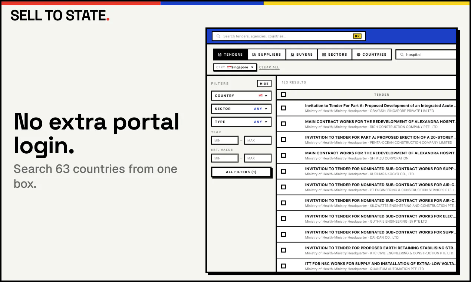471x282 pixels.
Task: Open 'Proposed Earth Retaining Stabilising' tender
Action: 381,248
